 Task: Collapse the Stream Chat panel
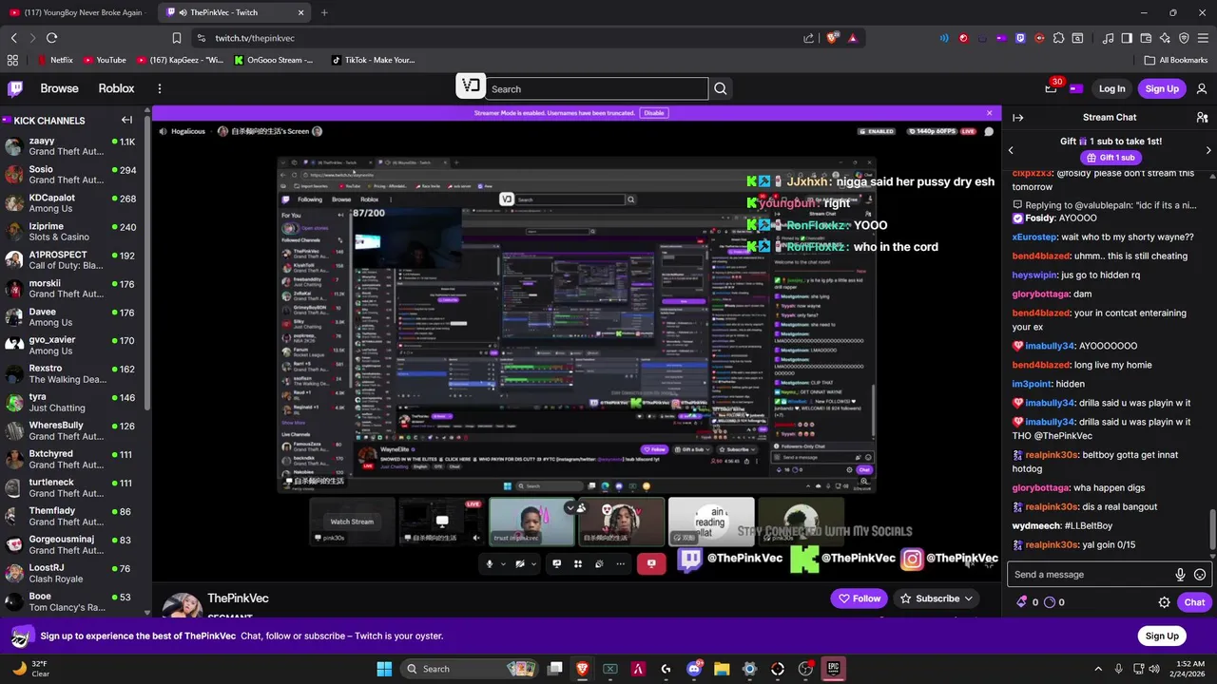[x=1018, y=118]
